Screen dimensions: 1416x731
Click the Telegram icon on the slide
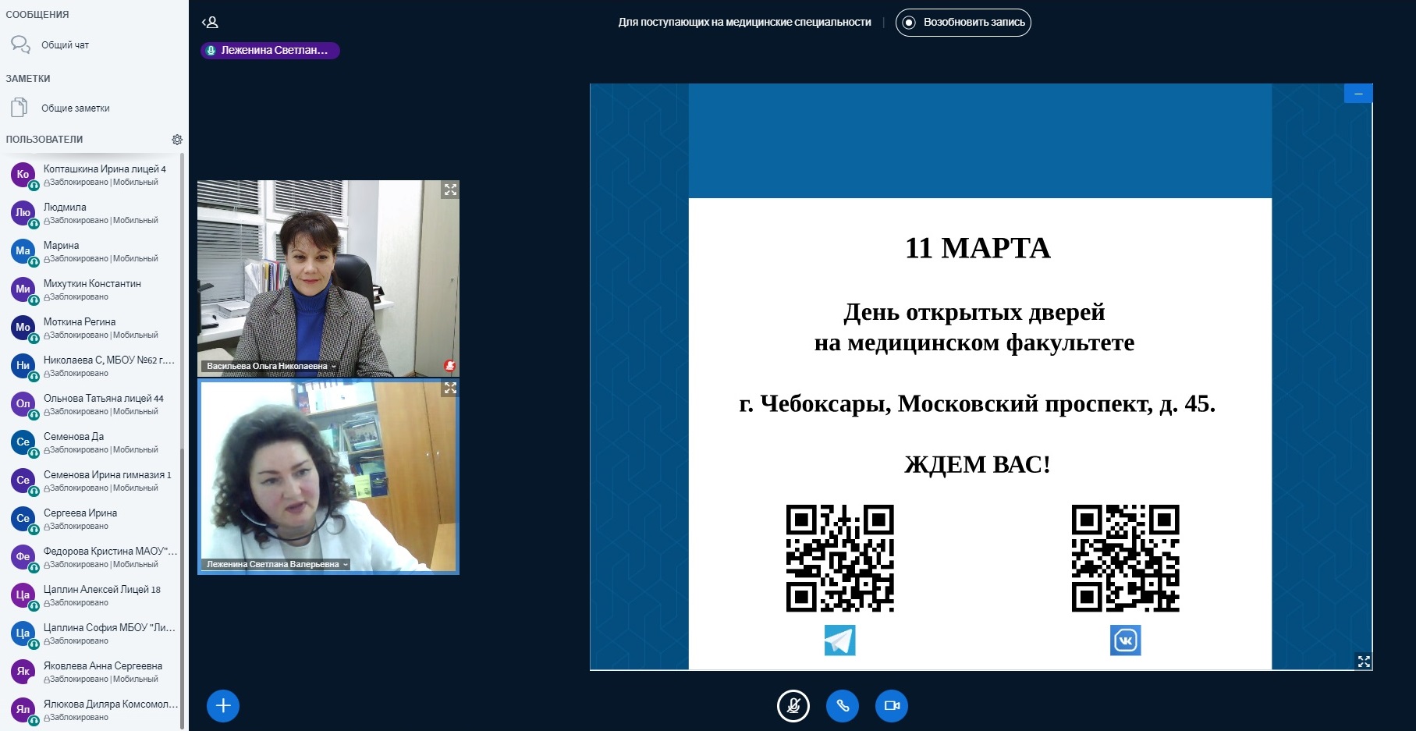tap(840, 641)
